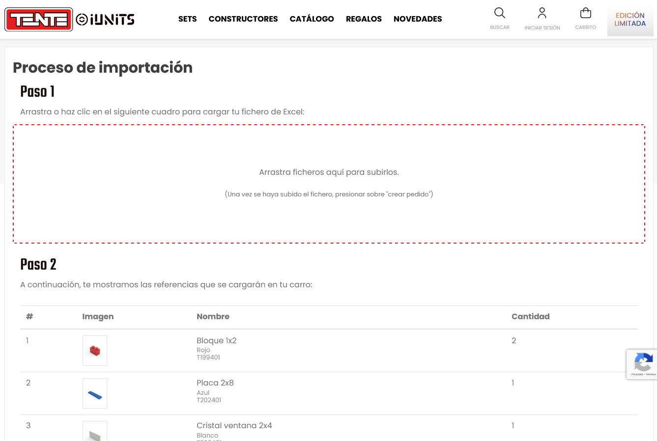Viewport: 657px width, 441px height.
Task: Open the Novedades menu item
Action: pos(418,19)
